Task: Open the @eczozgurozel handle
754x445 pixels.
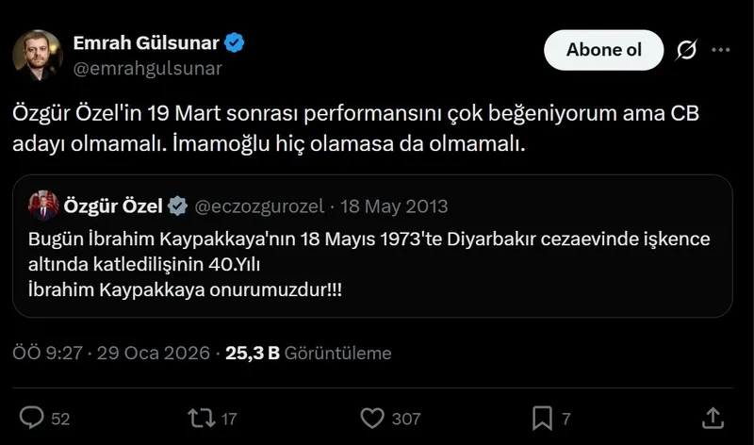Action: [259, 206]
